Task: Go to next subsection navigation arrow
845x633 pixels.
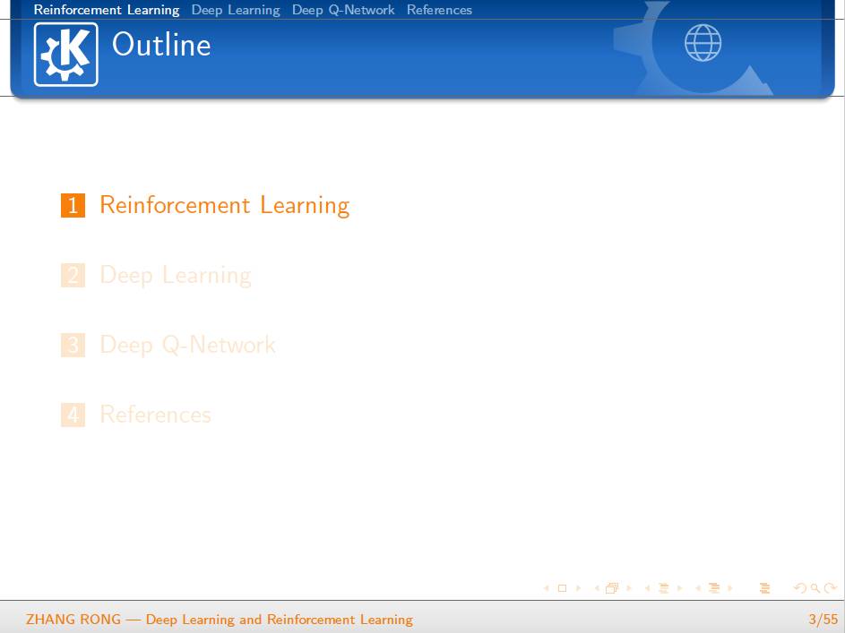Action: (x=679, y=588)
